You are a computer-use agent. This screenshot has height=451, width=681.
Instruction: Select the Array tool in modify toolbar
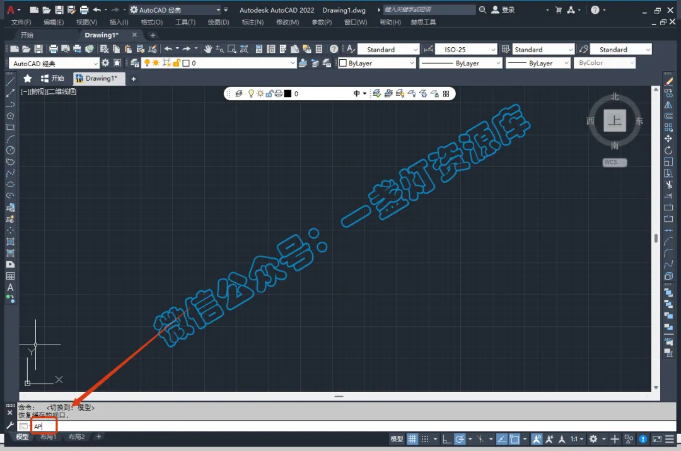[668, 127]
